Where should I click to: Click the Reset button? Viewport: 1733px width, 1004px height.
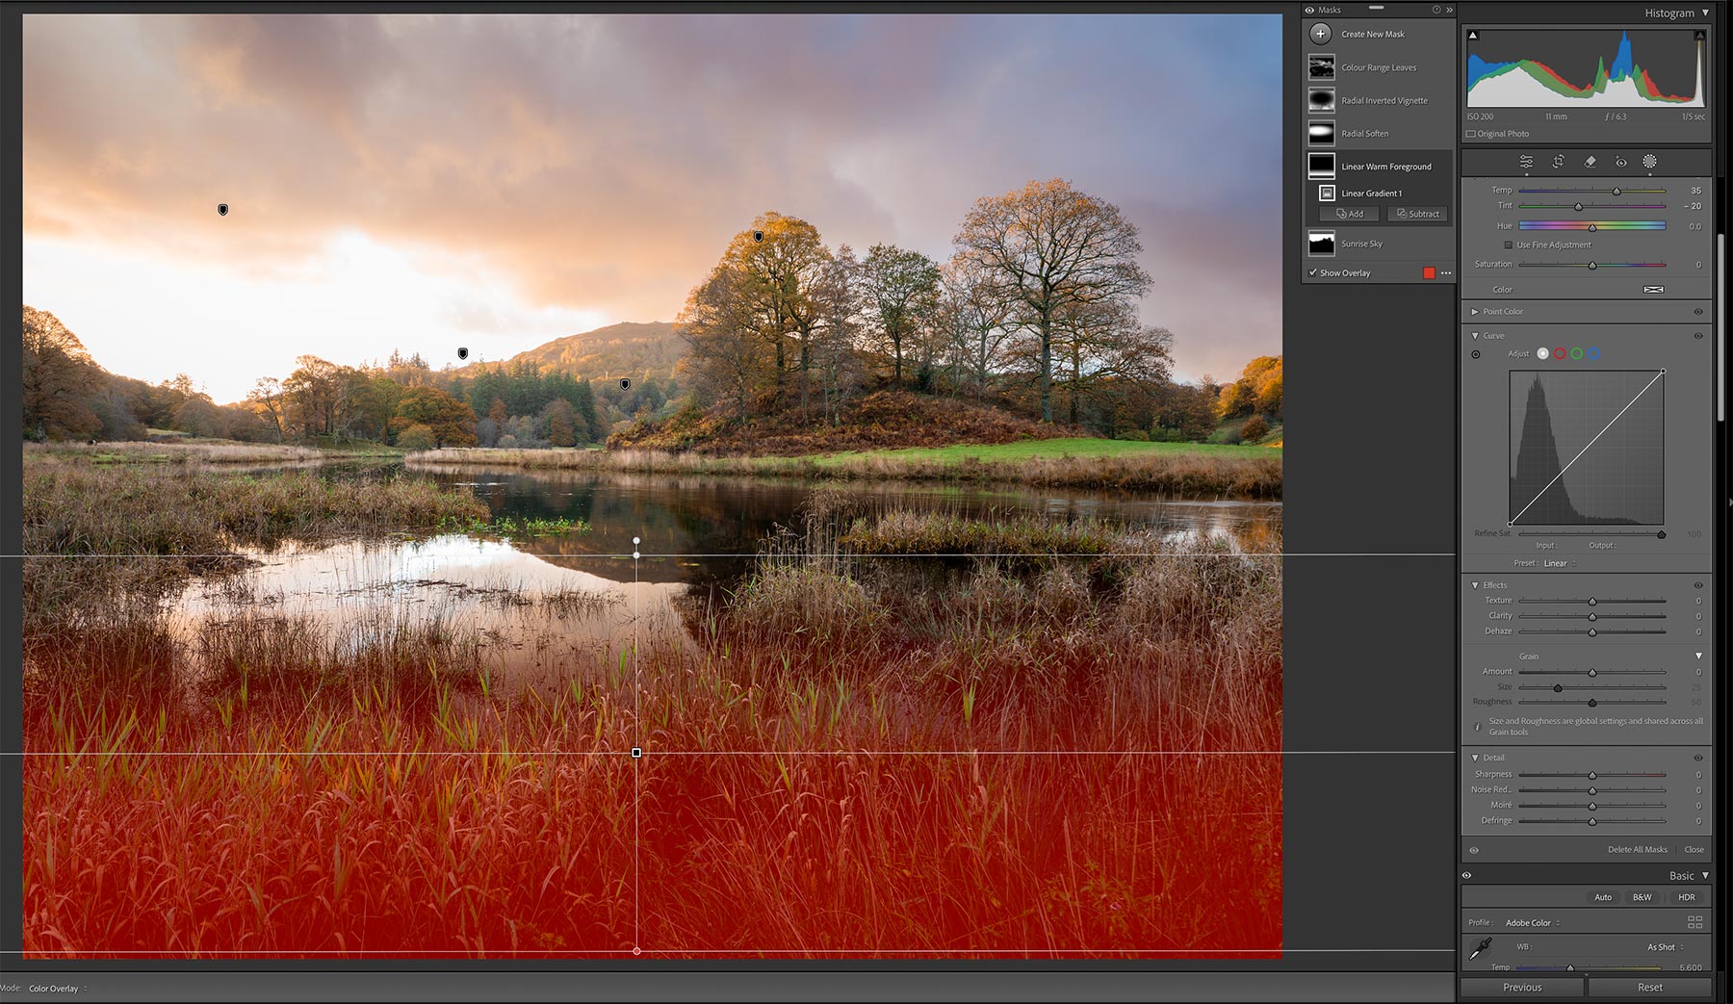(1649, 987)
